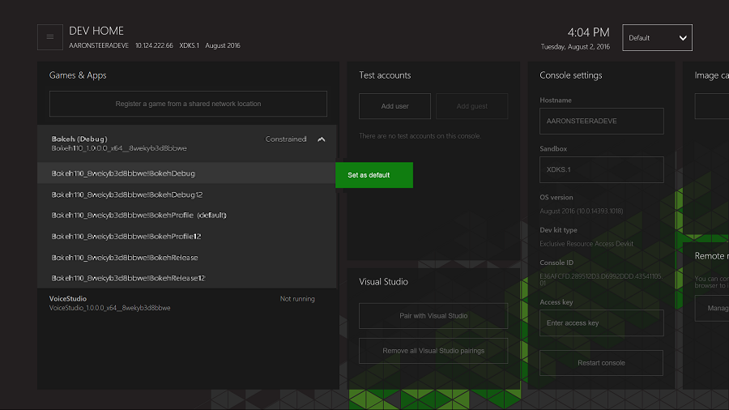Open the Default dropdown at top right

(x=657, y=37)
